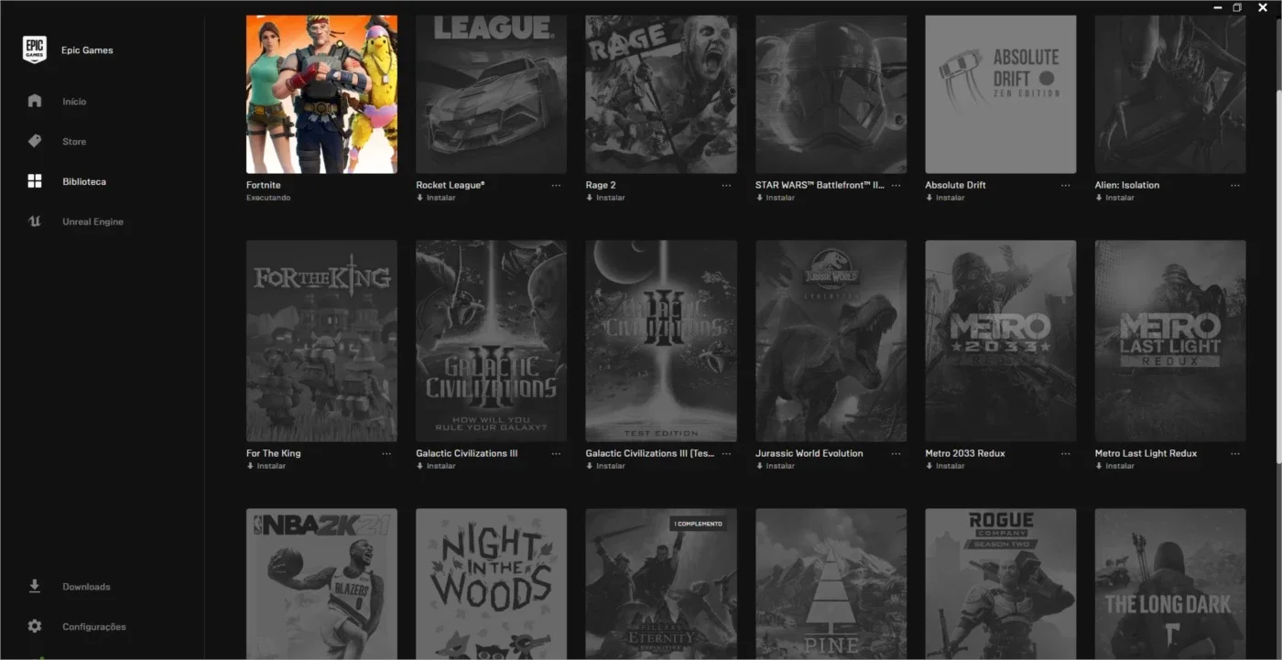This screenshot has width=1282, height=660.
Task: Select STAR WARS Battlefront II cover
Action: [831, 94]
